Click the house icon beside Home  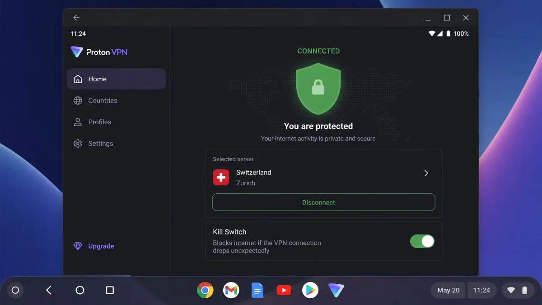78,79
